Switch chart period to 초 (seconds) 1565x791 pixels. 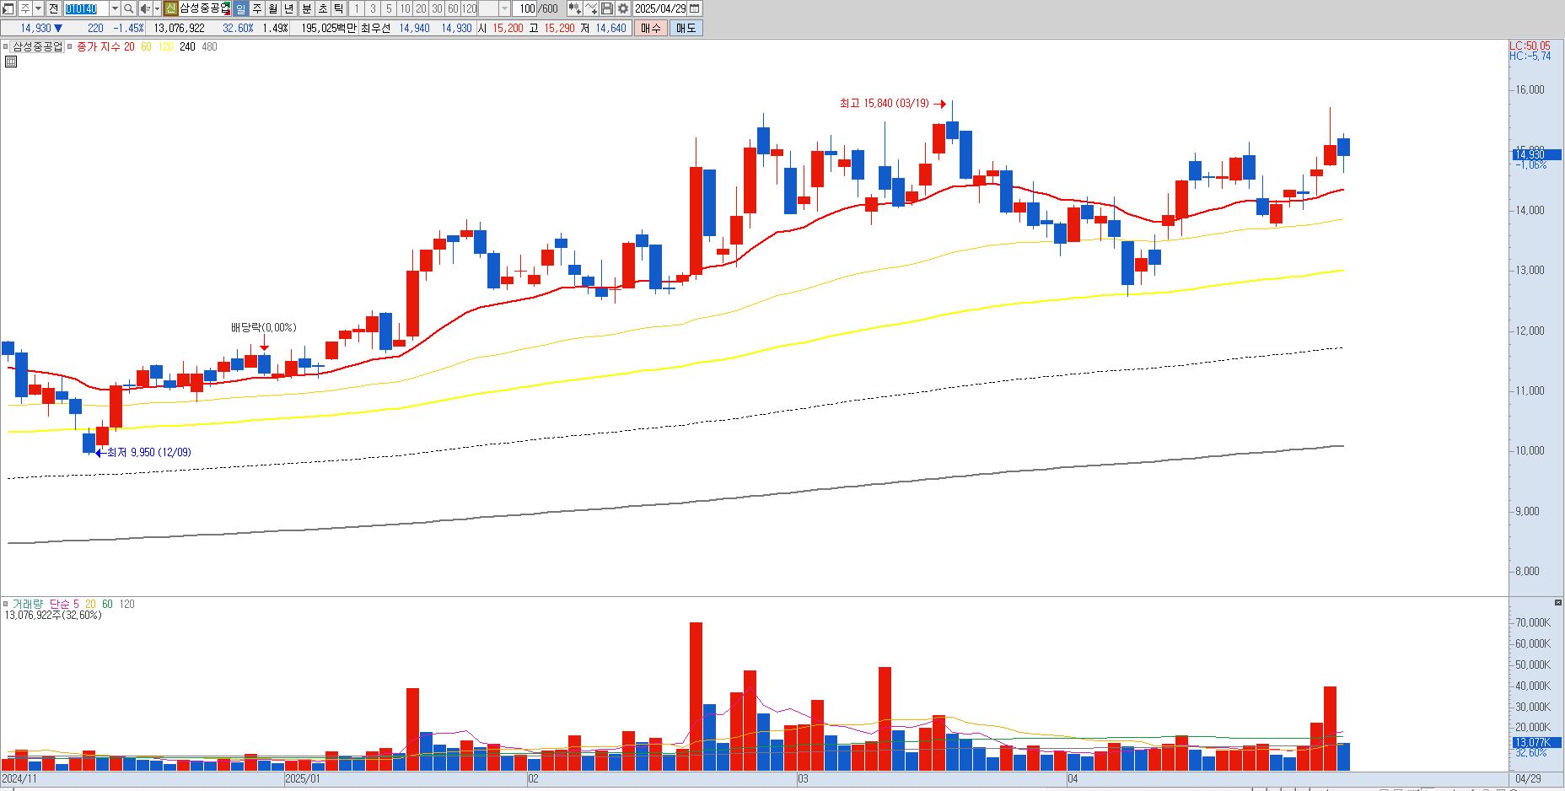(323, 8)
